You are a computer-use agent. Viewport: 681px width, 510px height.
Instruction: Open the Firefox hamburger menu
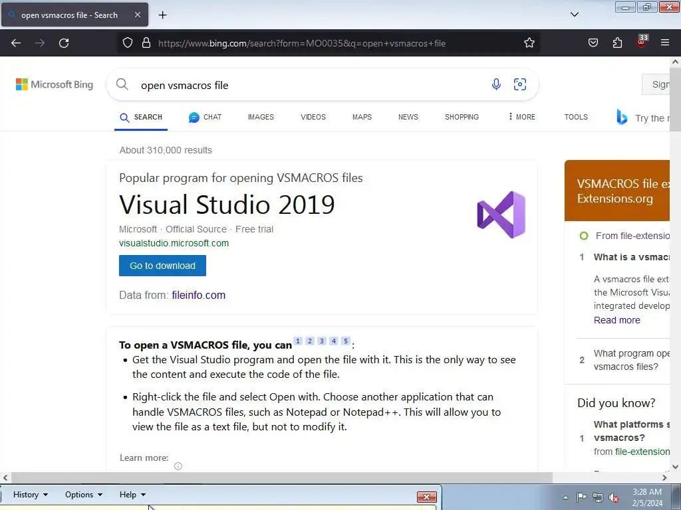[665, 42]
